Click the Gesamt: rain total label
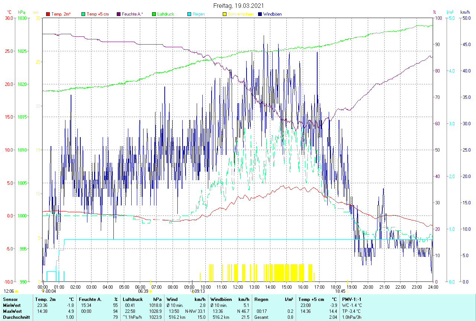 click(x=262, y=317)
